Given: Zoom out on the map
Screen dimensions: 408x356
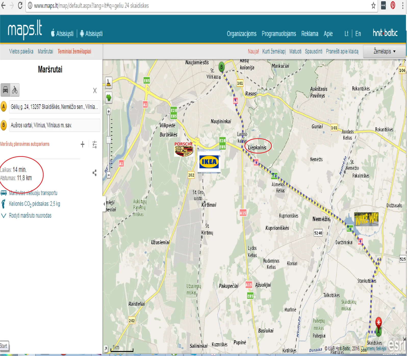Looking at the screenshot, I should pyautogui.click(x=109, y=175).
